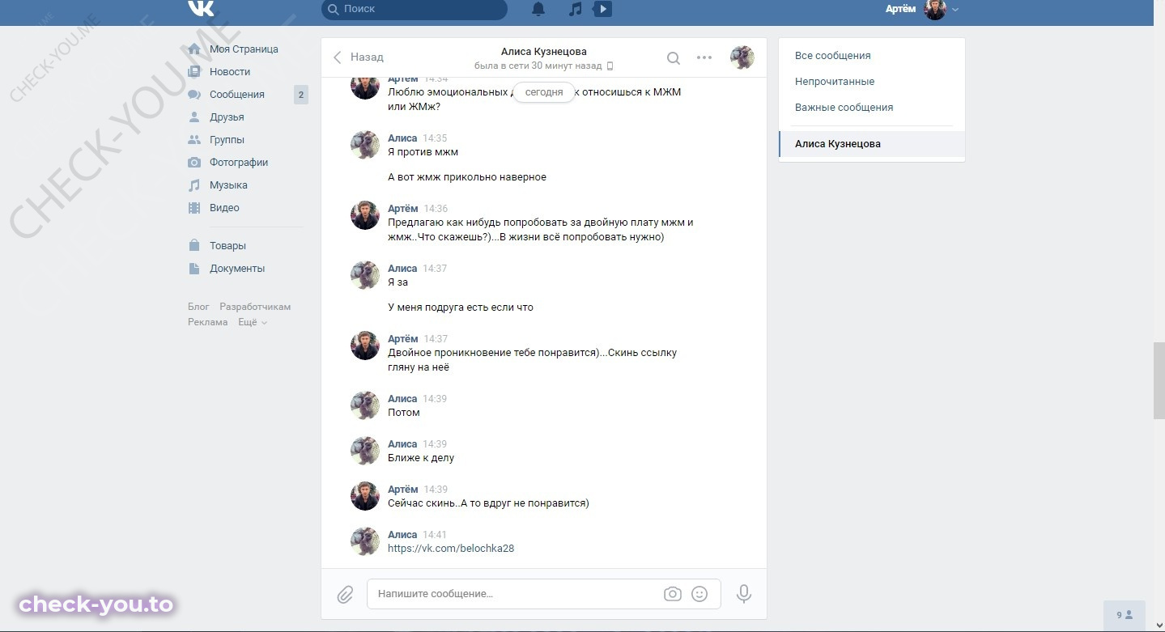The width and height of the screenshot is (1165, 632).
Task: Click Артём avatar next to 14:39 message
Action: (365, 496)
